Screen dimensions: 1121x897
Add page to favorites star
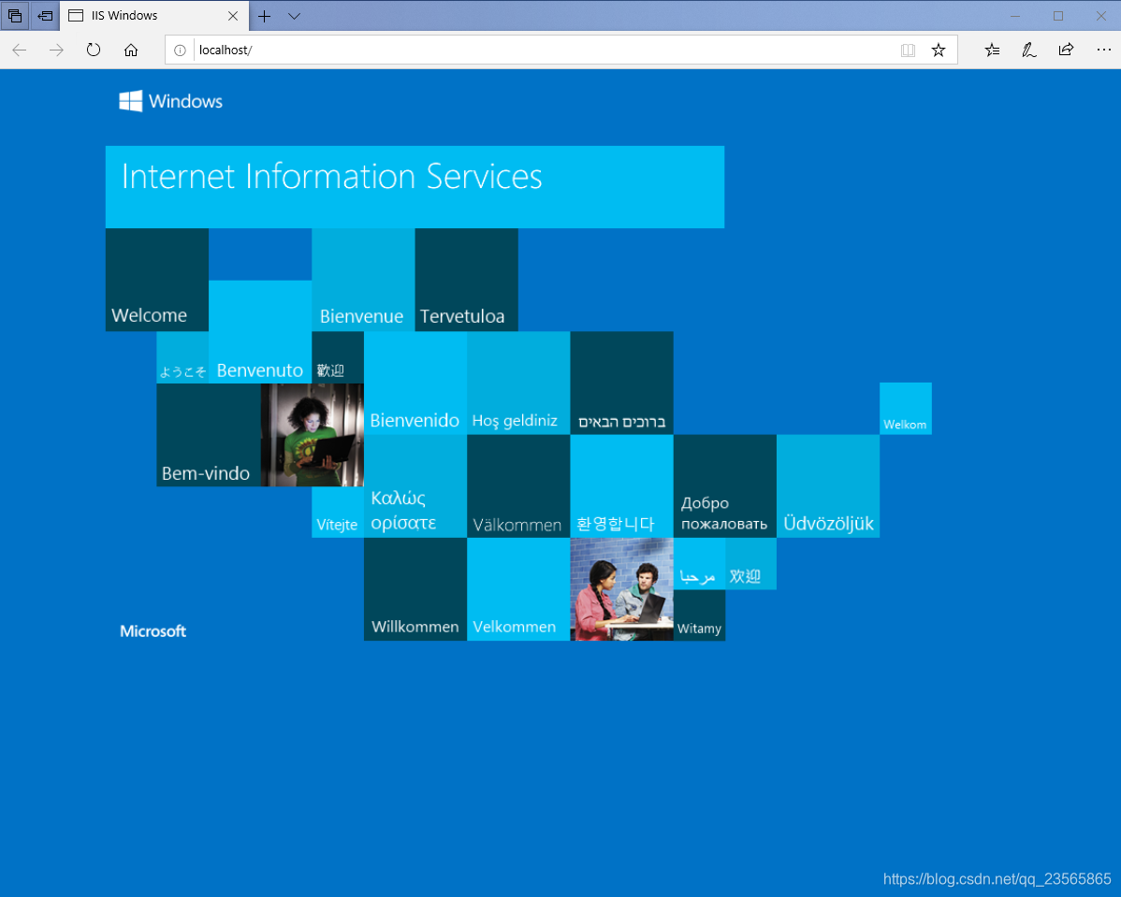939,50
